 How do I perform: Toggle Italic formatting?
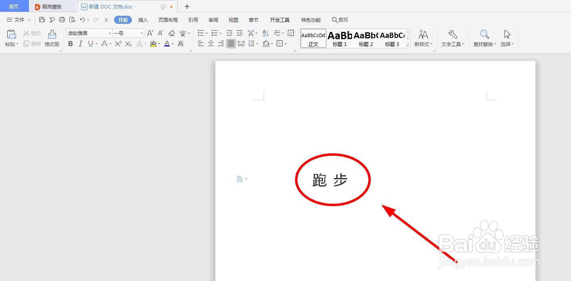click(80, 44)
